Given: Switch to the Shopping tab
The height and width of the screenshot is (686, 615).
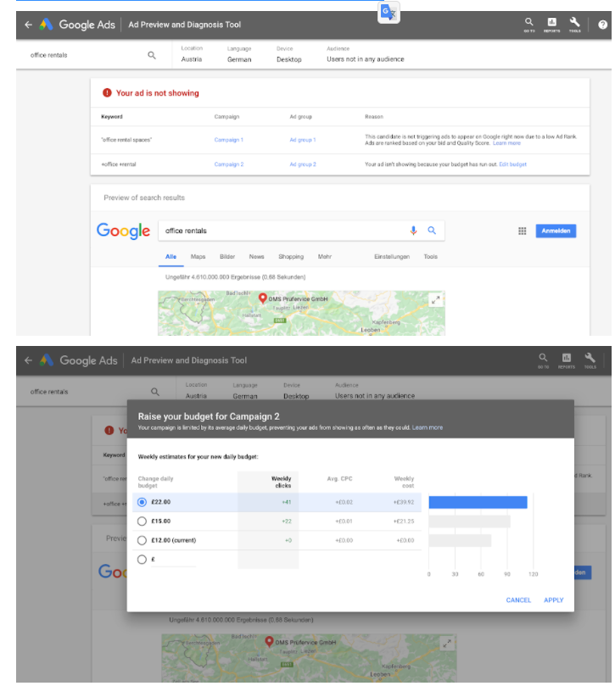Looking at the screenshot, I should 291,257.
